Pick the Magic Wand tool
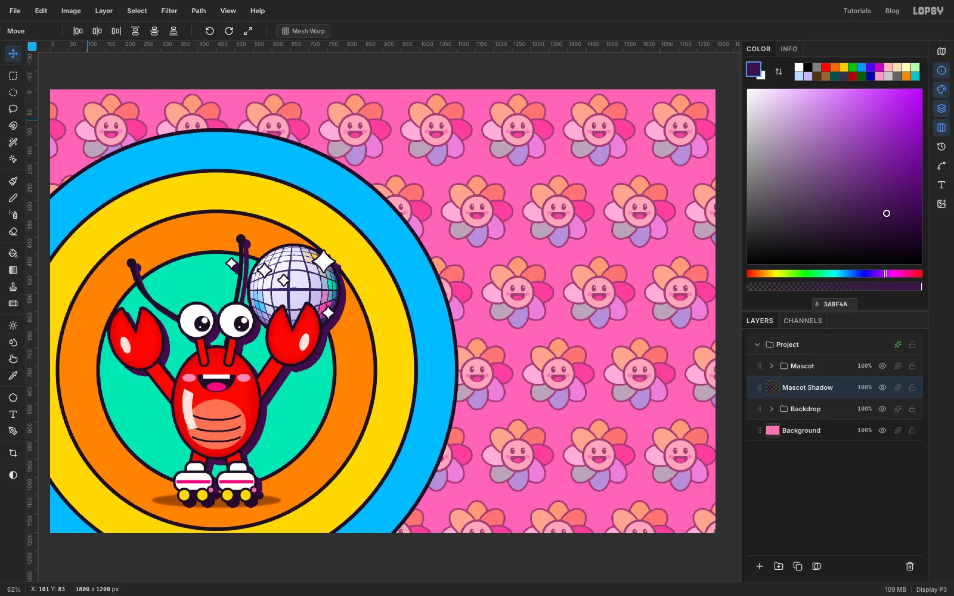 [x=13, y=142]
